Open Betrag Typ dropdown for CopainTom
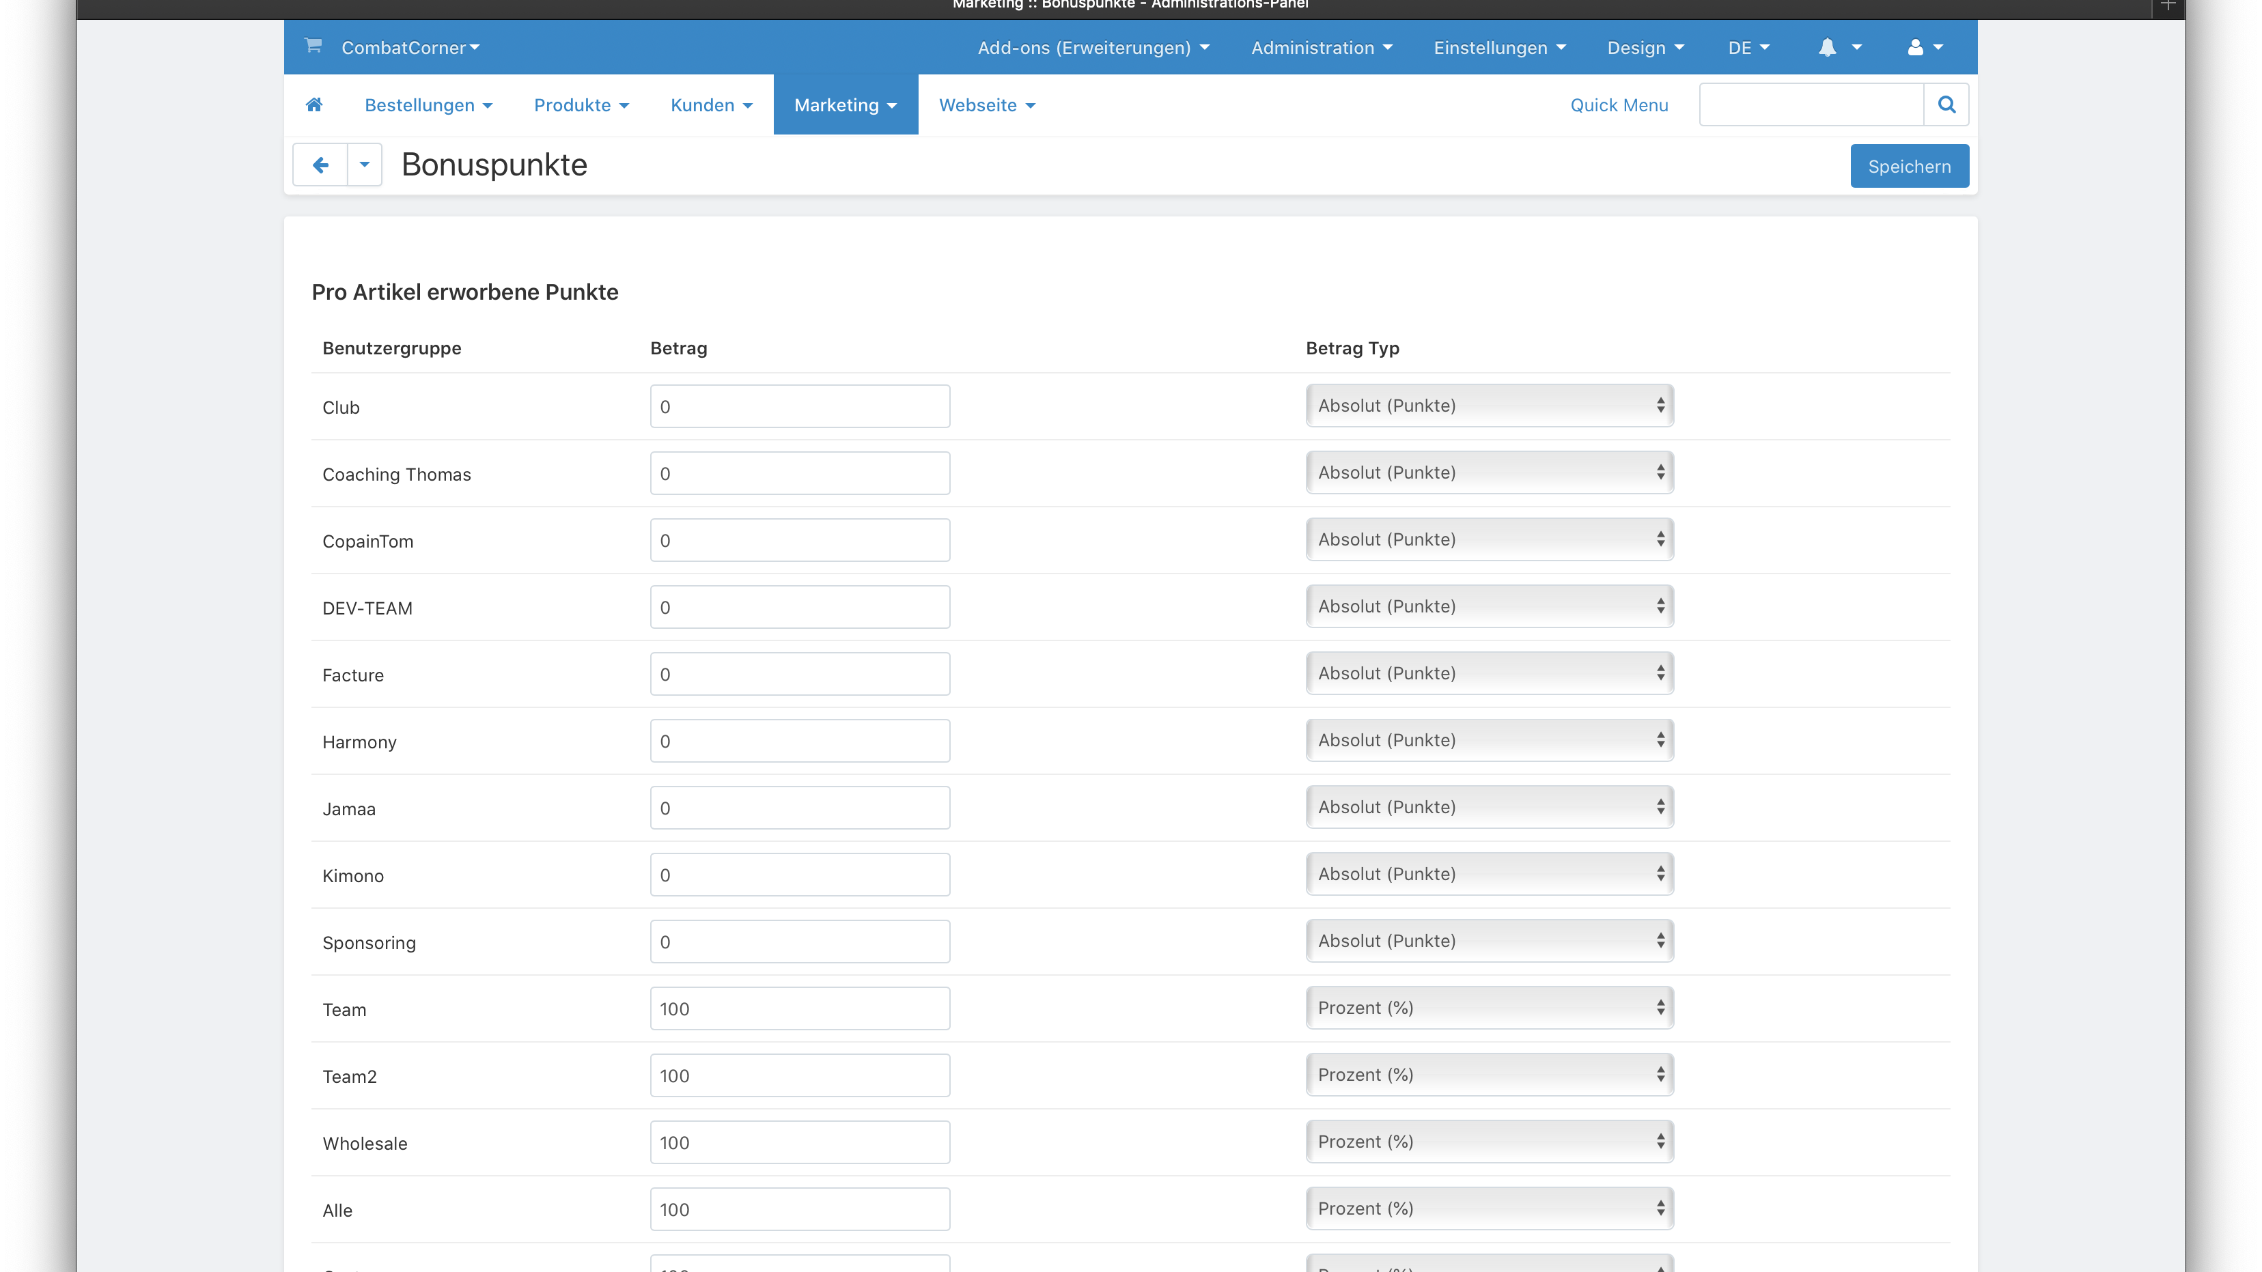This screenshot has height=1272, width=2262. pos(1490,539)
